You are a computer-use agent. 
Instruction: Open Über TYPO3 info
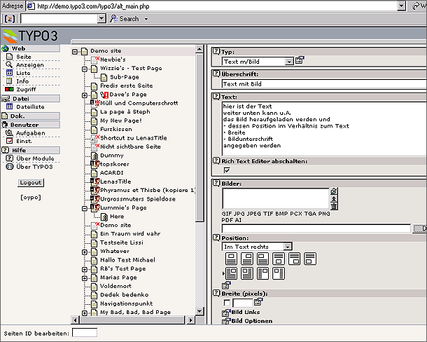click(x=34, y=167)
